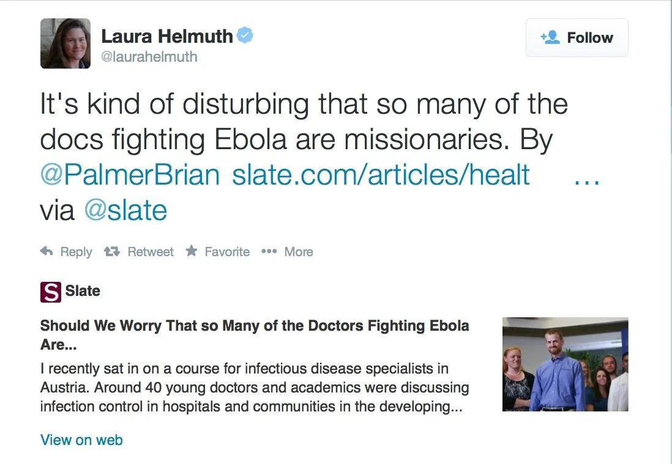Follow Laura Helmuth
The image size is (672, 464).
pyautogui.click(x=577, y=38)
